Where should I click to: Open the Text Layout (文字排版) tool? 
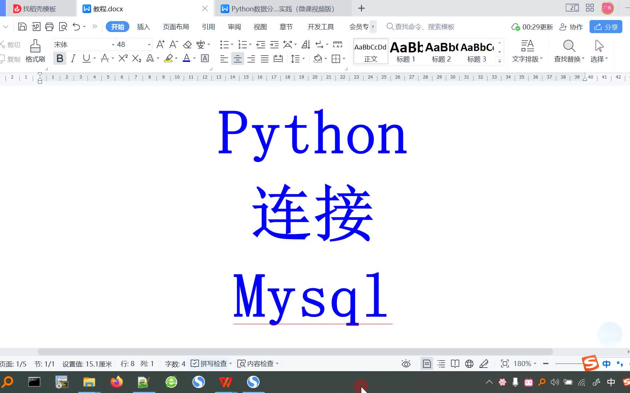pyautogui.click(x=527, y=51)
